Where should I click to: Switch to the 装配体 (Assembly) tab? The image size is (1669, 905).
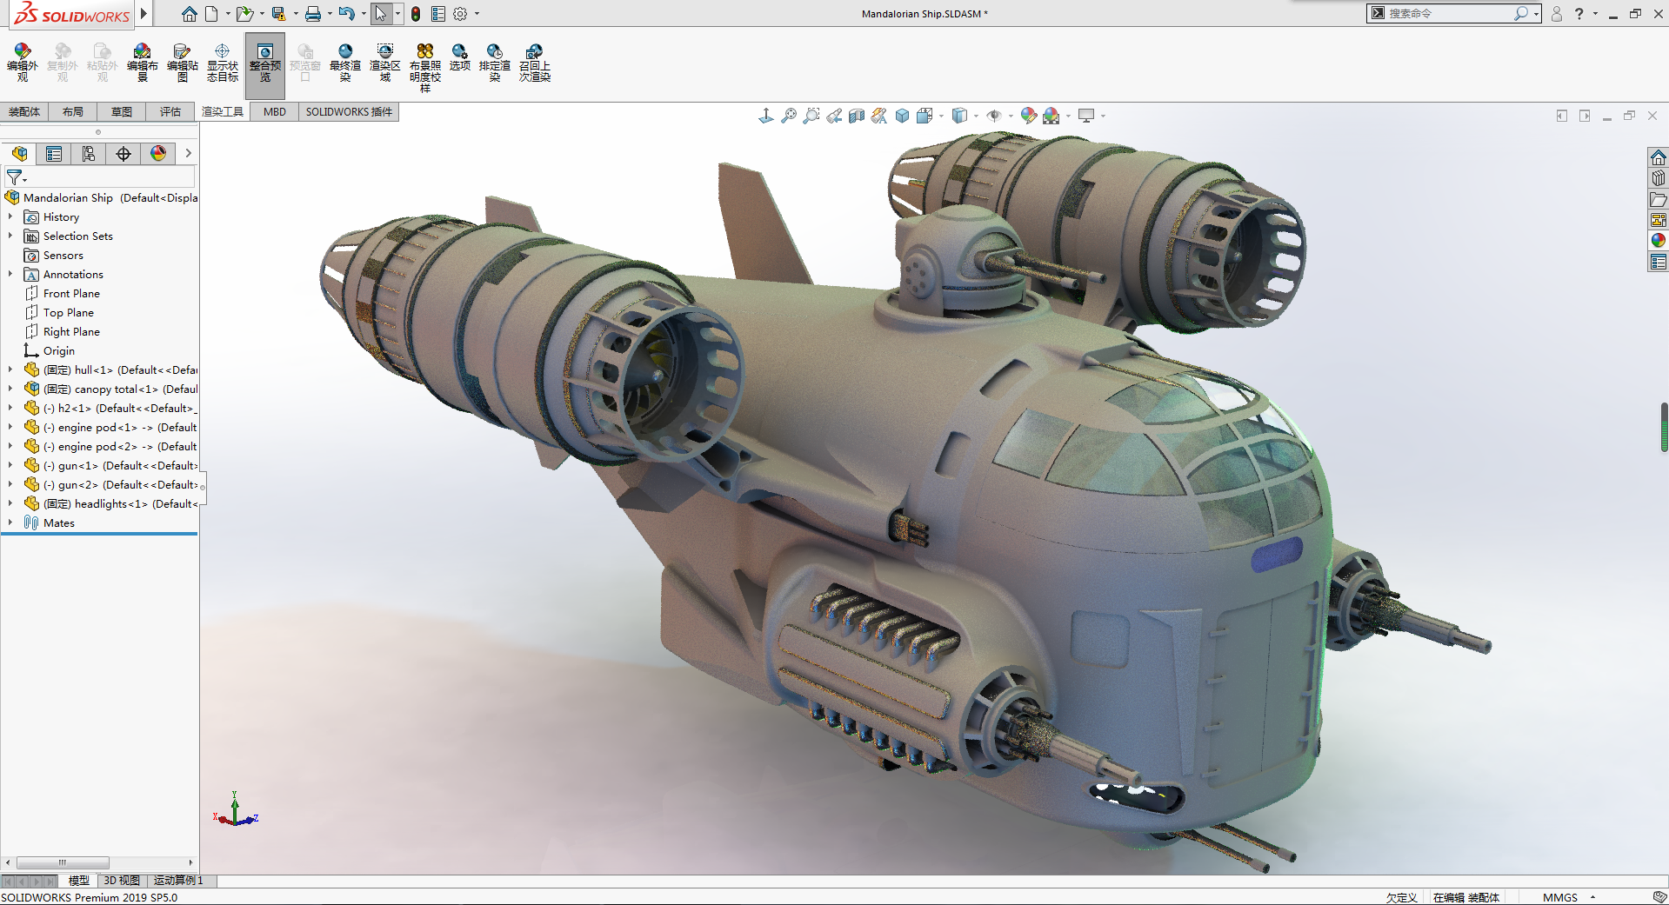tap(24, 111)
